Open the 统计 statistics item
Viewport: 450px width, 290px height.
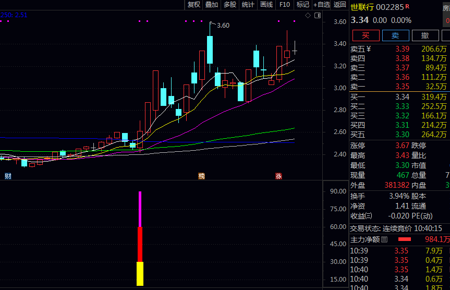[x=248, y=5]
